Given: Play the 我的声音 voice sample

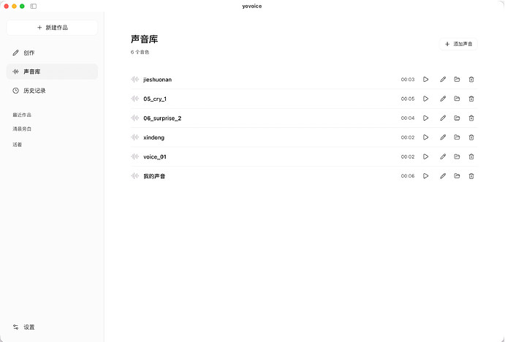Looking at the screenshot, I should (425, 176).
